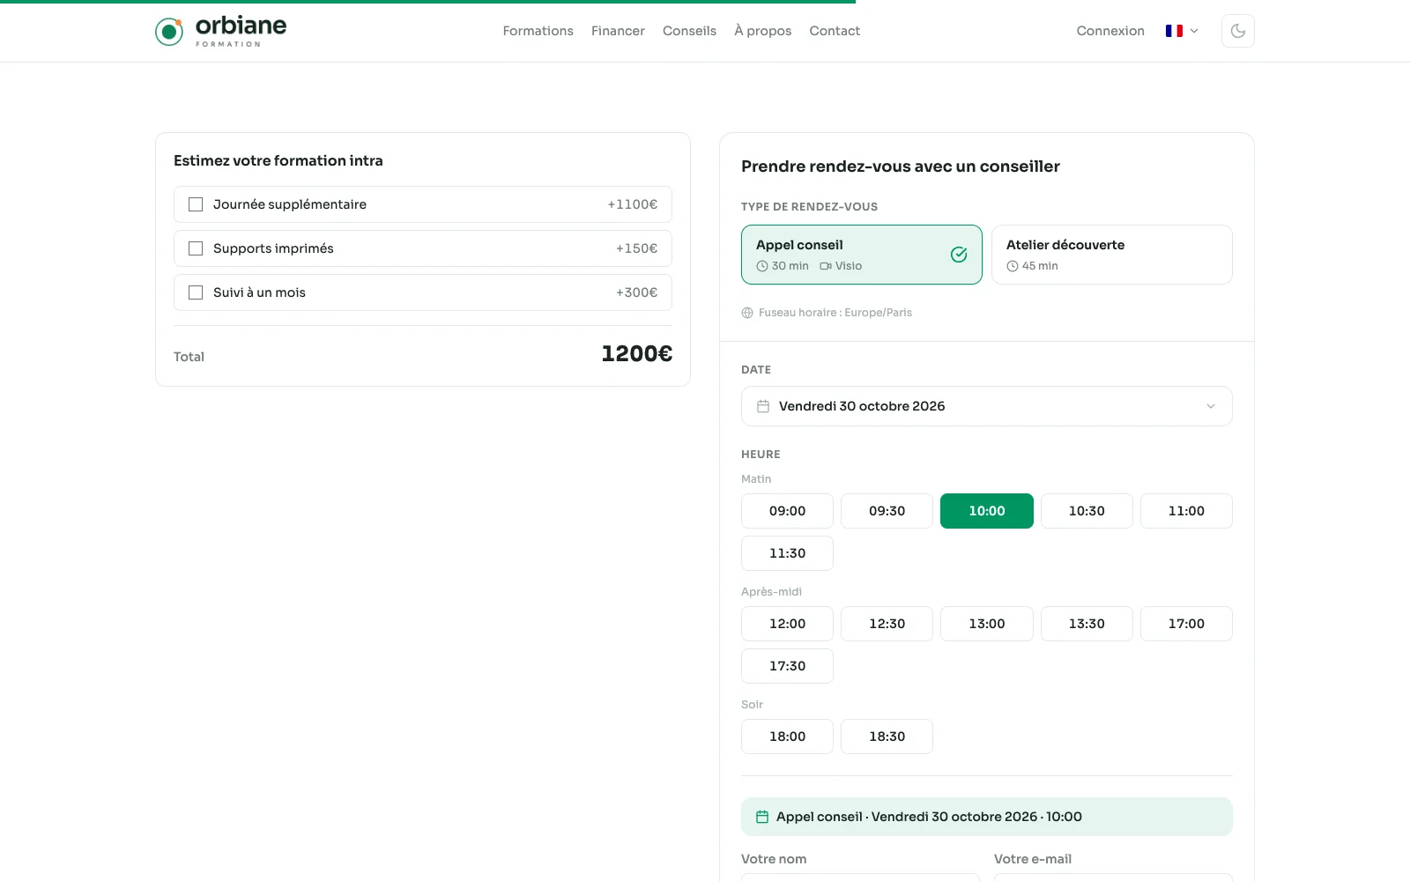This screenshot has height=881, width=1410.
Task: Pick the 18:00 evening slot
Action: click(787, 737)
